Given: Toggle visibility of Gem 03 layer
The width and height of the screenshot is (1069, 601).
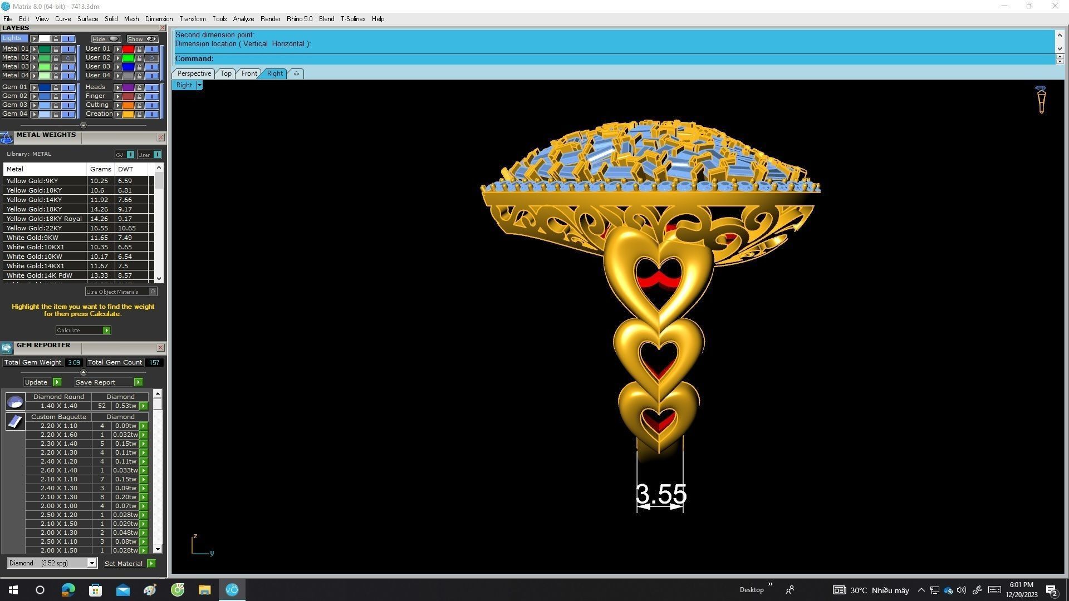Looking at the screenshot, I should [68, 105].
